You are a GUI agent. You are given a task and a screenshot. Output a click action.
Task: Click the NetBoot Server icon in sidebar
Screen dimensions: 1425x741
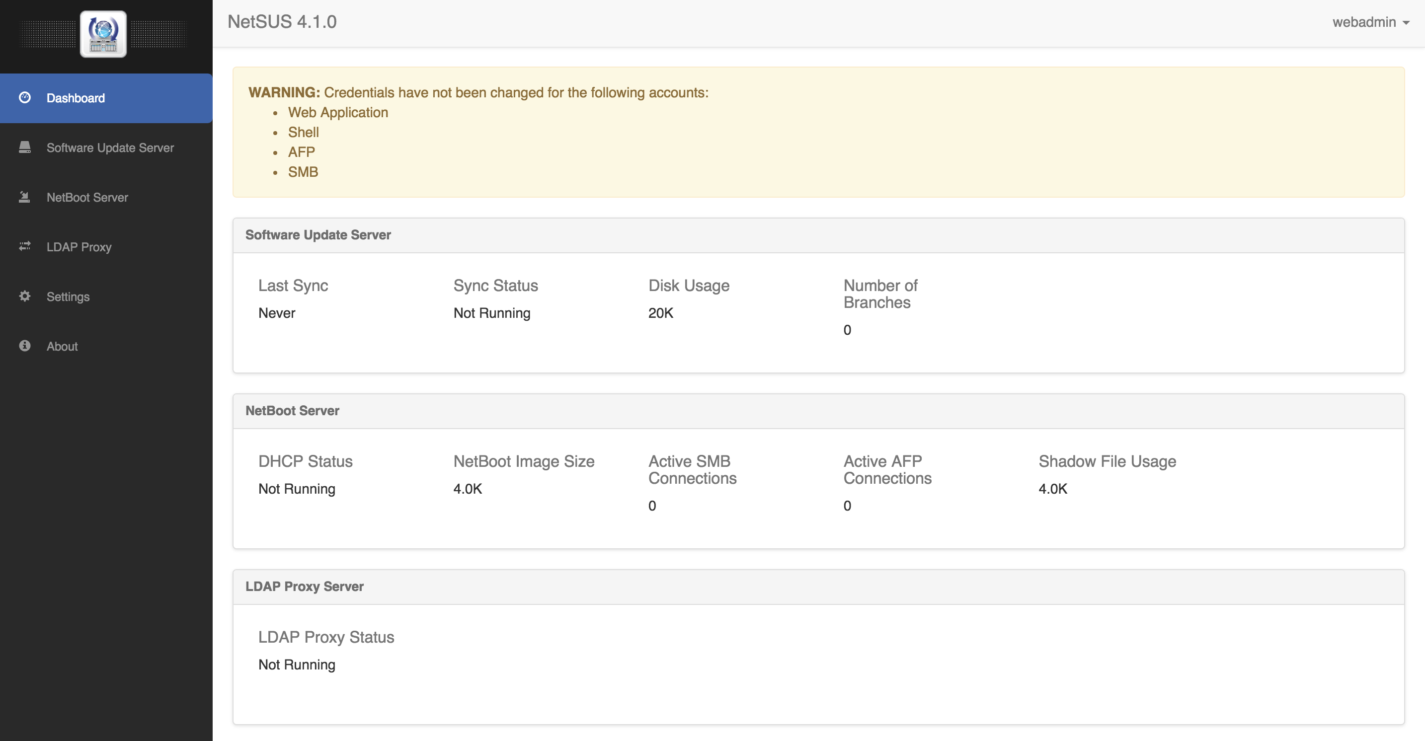(25, 197)
